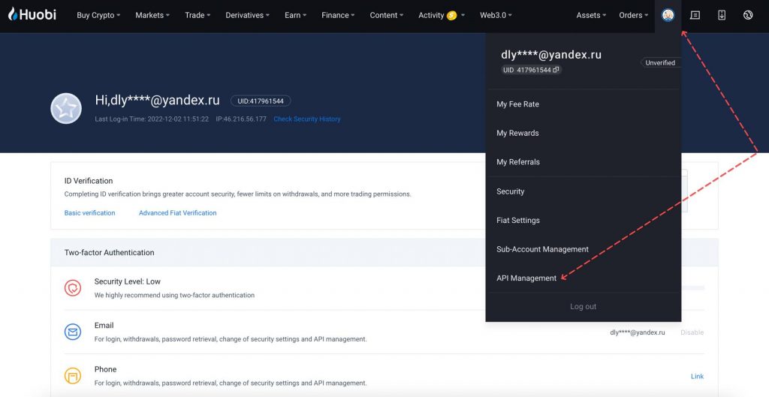Image resolution: width=769 pixels, height=397 pixels.
Task: Open Sub-Account Management menu item
Action: pos(542,249)
